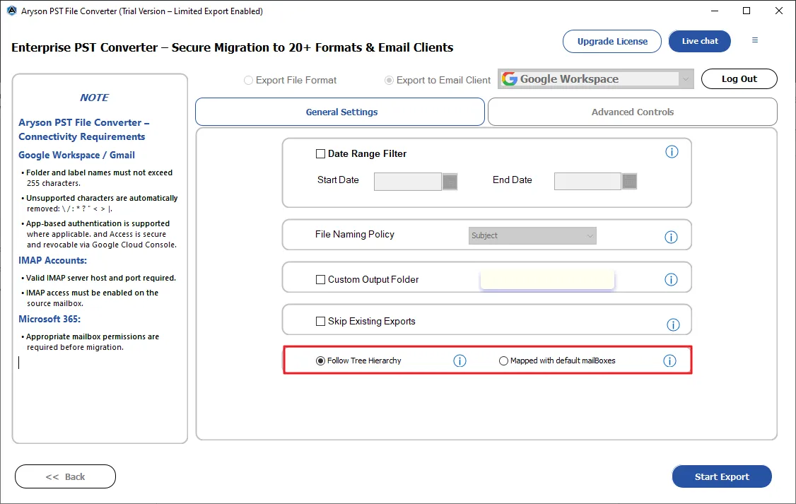This screenshot has height=504, width=796.
Task: Enable the Date Range Filter checkbox
Action: 320,154
